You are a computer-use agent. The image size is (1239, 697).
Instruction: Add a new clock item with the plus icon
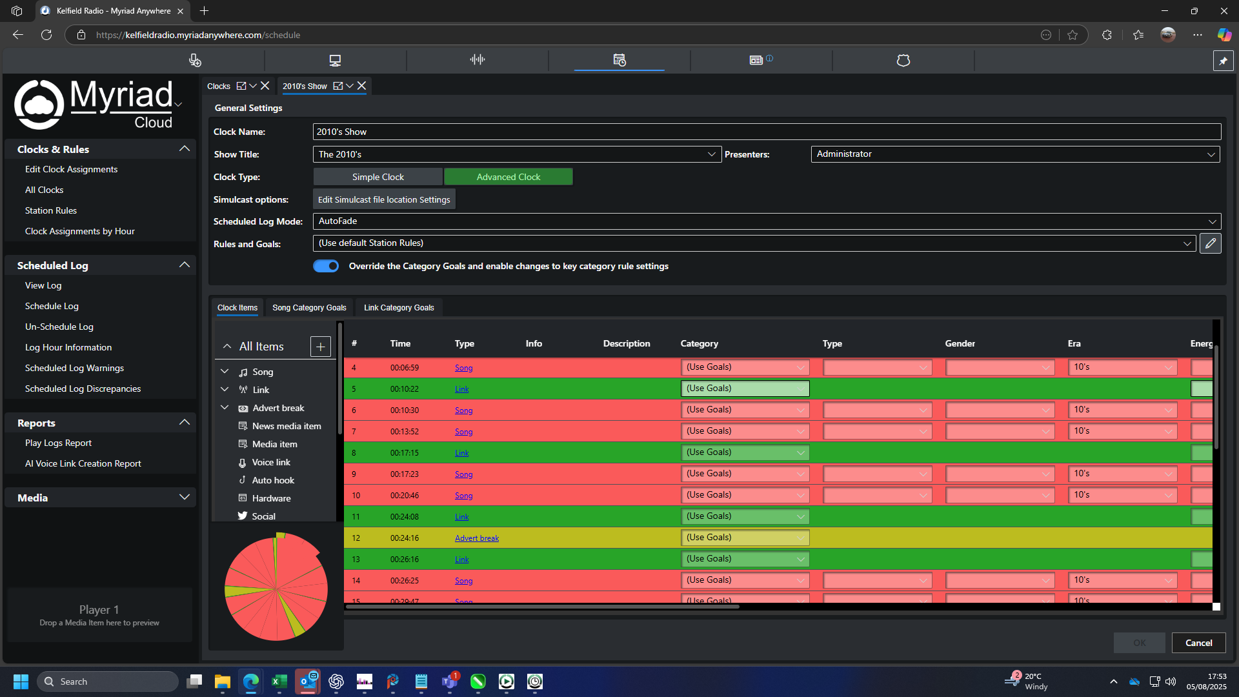[320, 347]
